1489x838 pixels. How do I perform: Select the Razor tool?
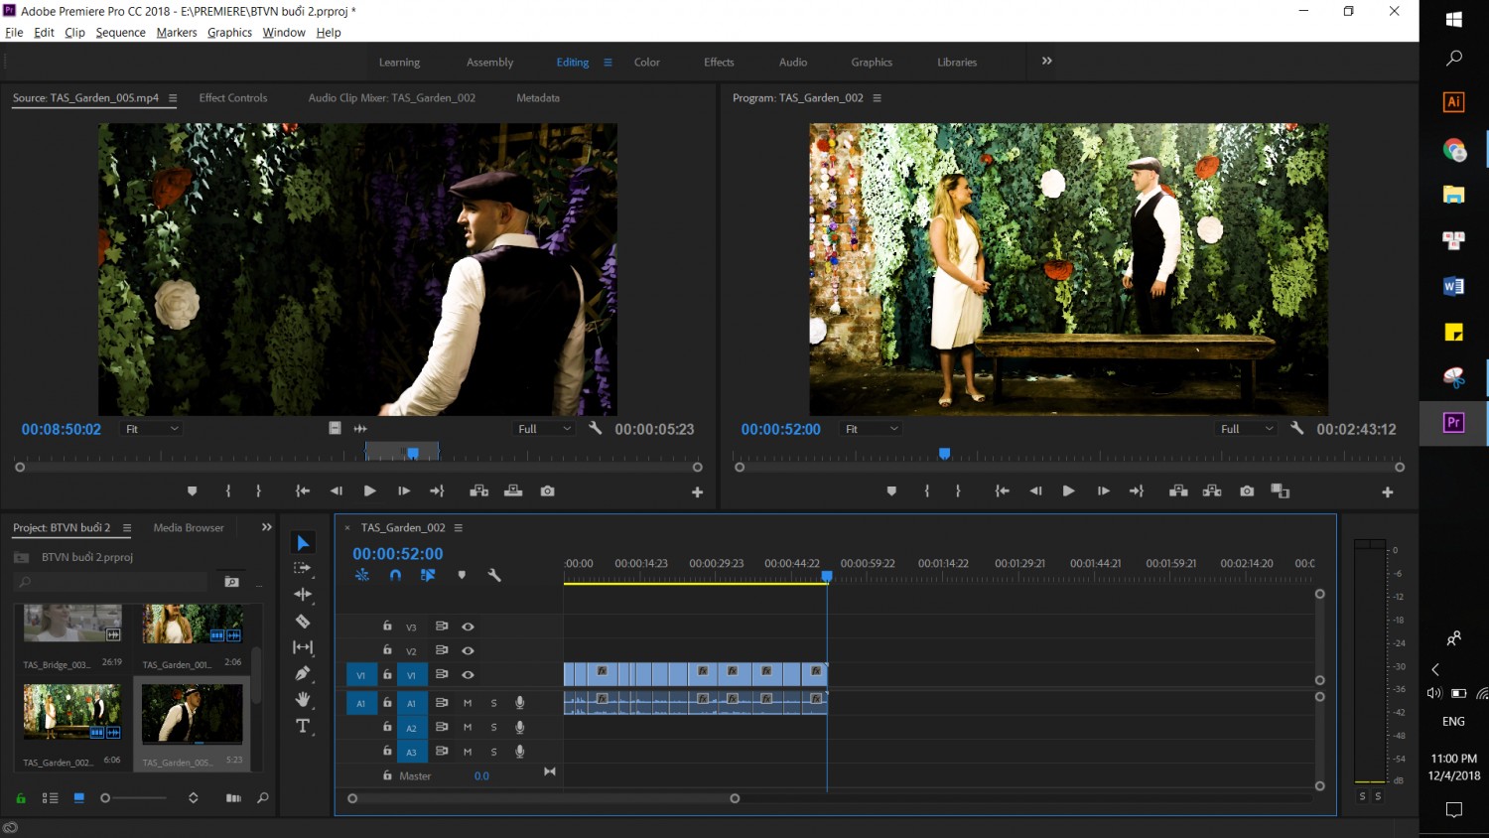tap(303, 621)
